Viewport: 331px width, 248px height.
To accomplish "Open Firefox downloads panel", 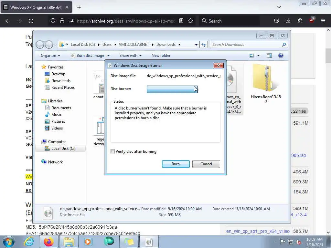I will [288, 21].
